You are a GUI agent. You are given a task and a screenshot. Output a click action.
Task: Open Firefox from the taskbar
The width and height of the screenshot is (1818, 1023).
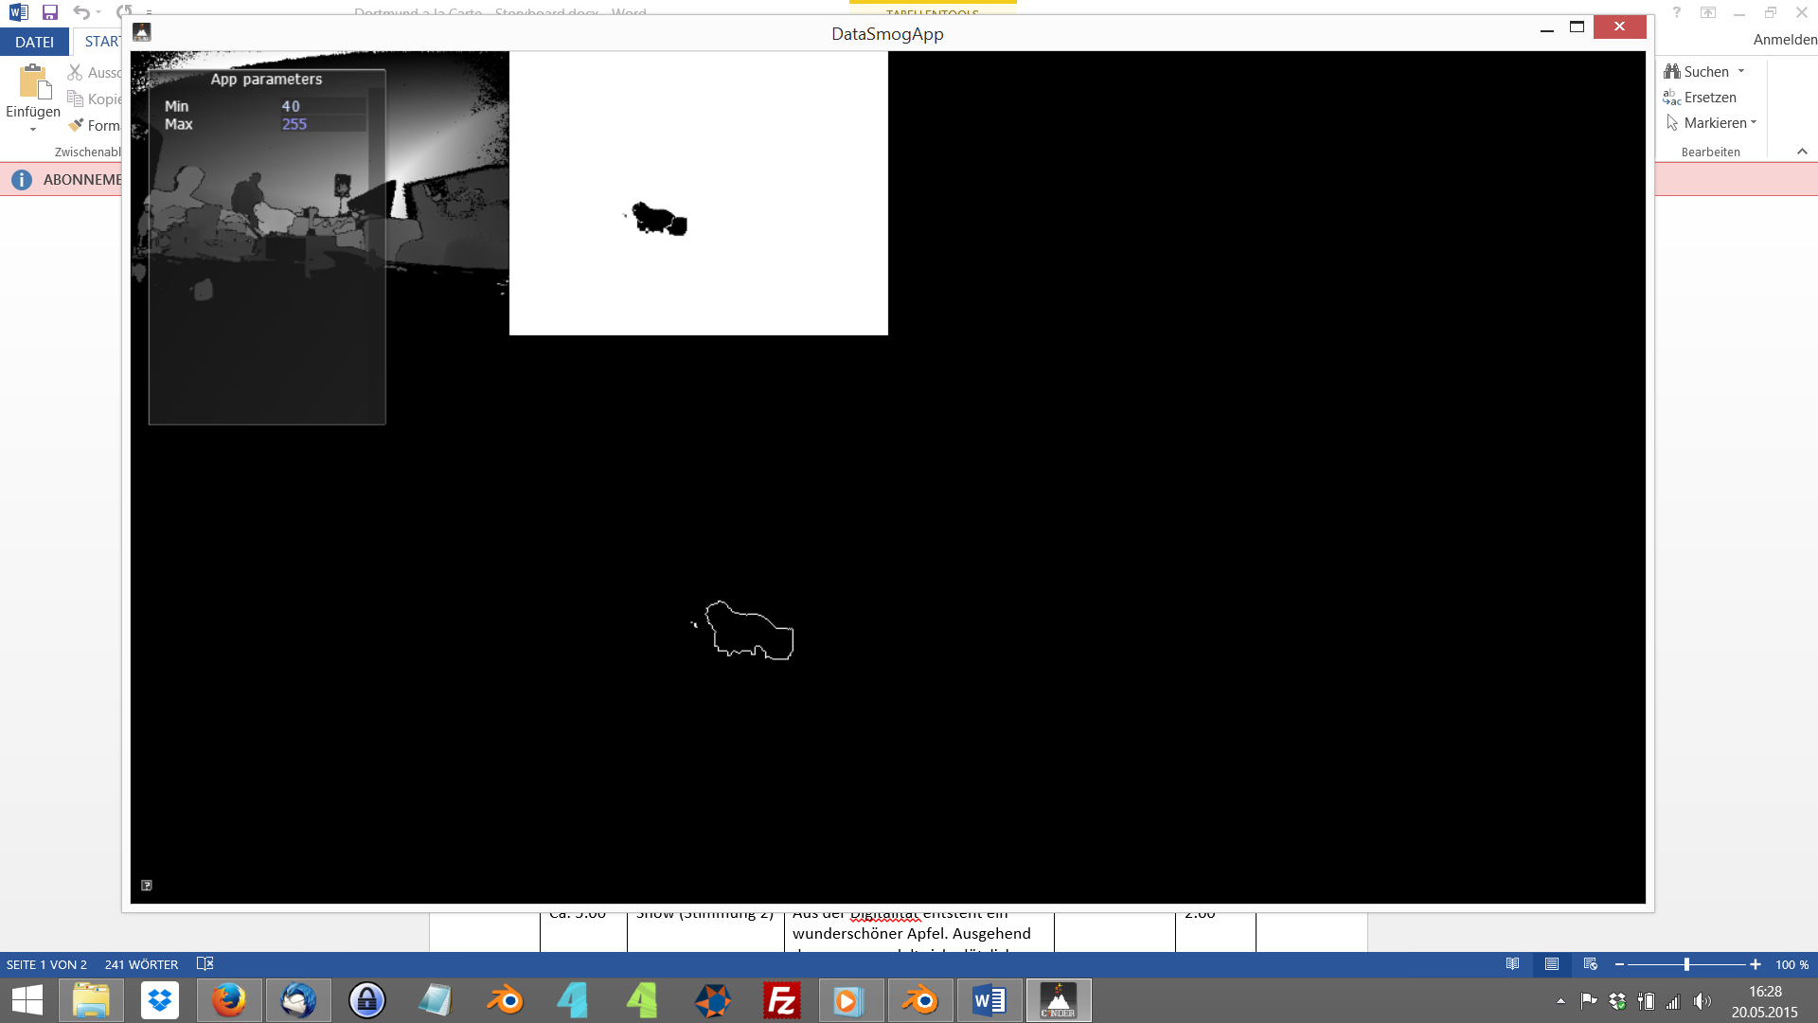228,1000
